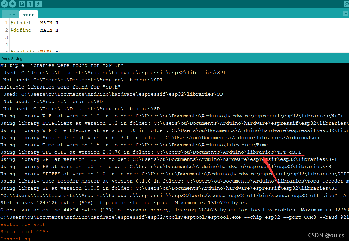
Task: Click the "Using library Time at version 1.5" line
Action: click(134, 145)
